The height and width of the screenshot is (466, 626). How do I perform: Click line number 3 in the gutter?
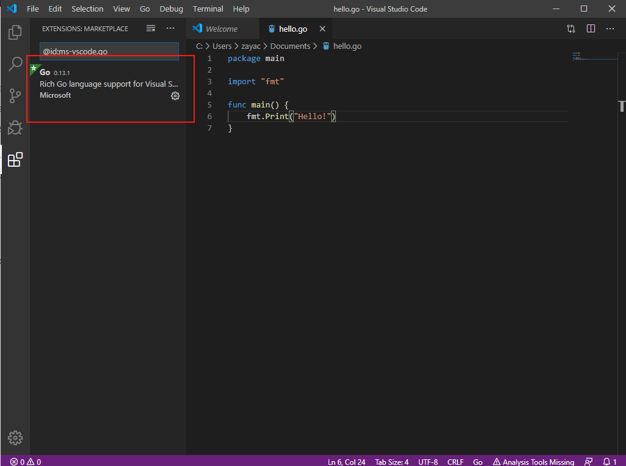[x=209, y=81]
